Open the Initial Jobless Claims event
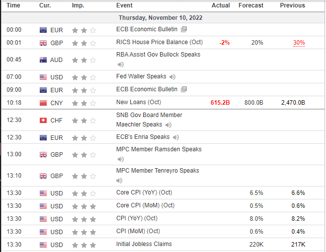 tap(144, 244)
